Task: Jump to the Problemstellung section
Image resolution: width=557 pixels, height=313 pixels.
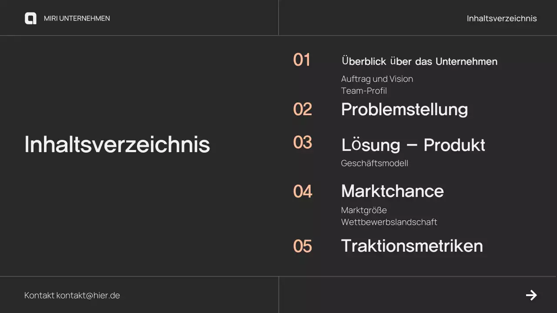Action: (404, 109)
